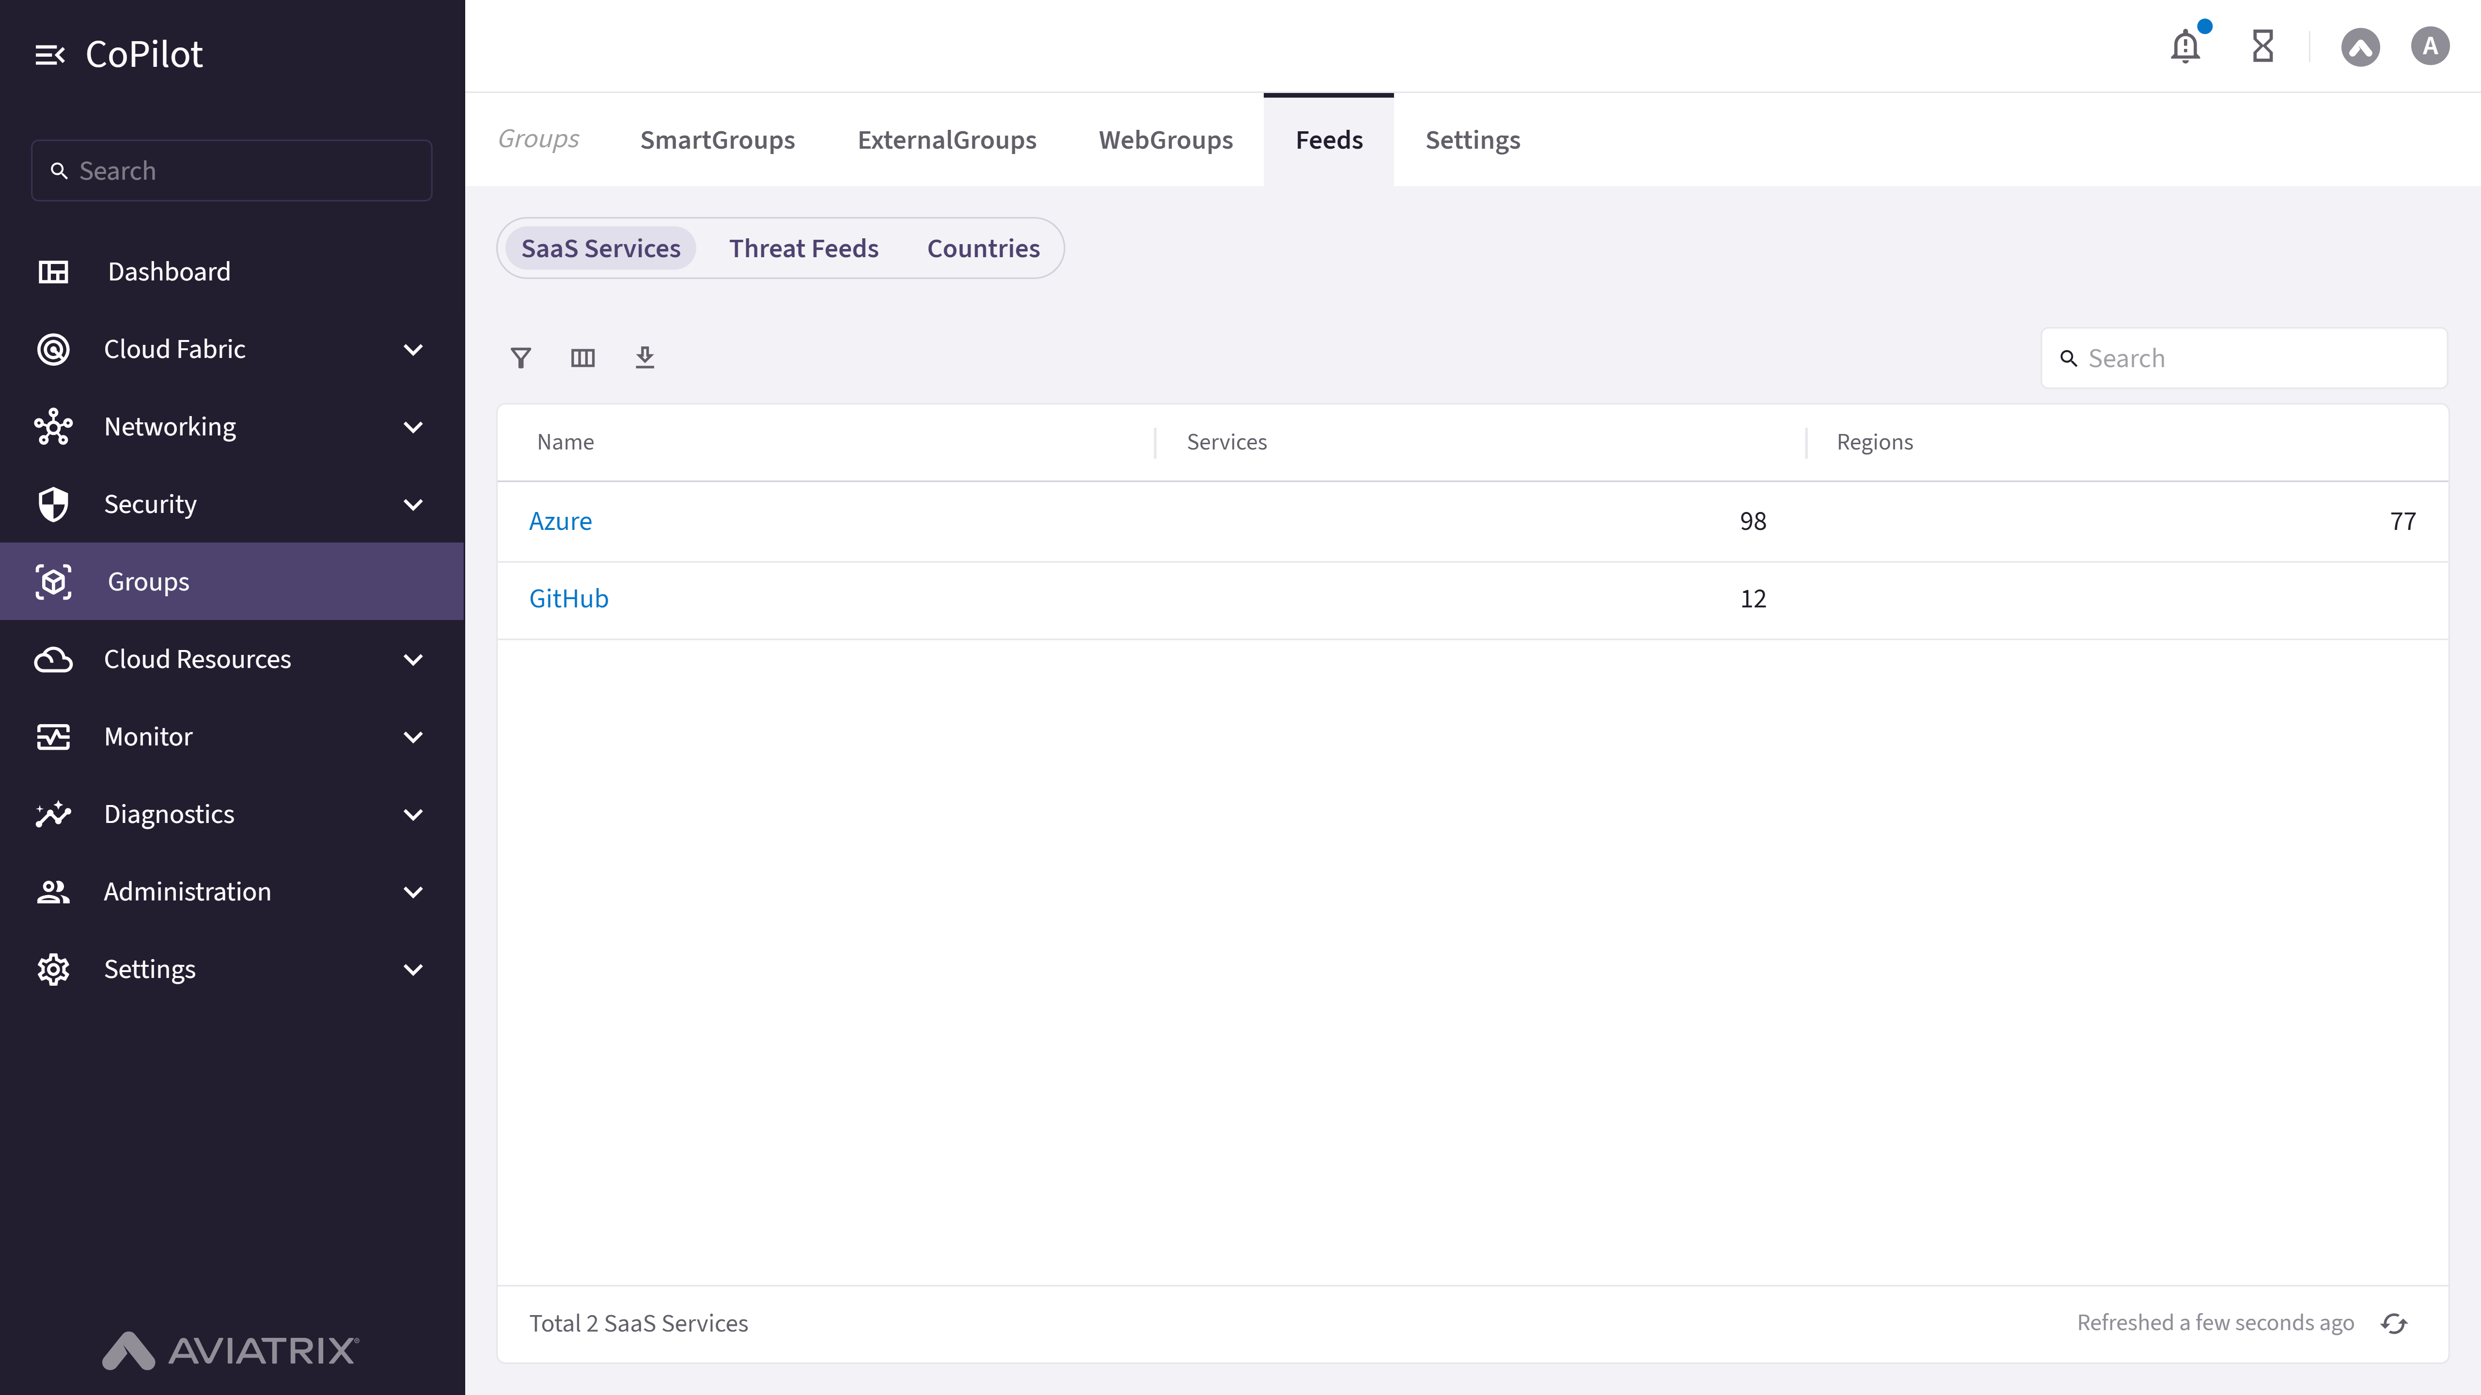The width and height of the screenshot is (2481, 1395).
Task: Select the SaaS Services segment
Action: pos(601,248)
